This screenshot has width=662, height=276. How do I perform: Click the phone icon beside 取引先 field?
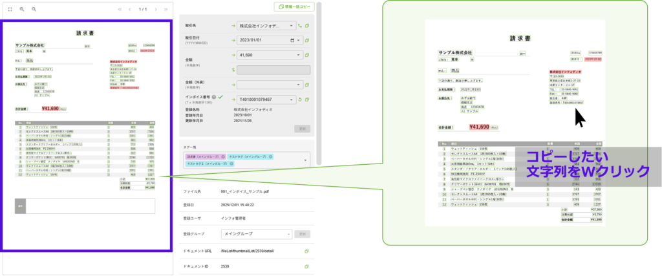tap(299, 26)
